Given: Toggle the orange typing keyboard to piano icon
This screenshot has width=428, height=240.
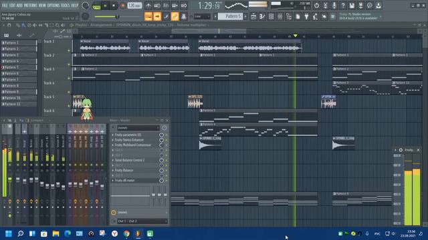Looking at the screenshot, I should tap(148, 17).
